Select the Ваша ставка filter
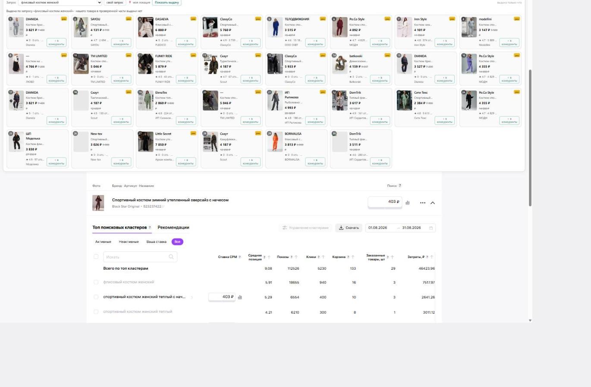Image resolution: width=591 pixels, height=387 pixels. (x=156, y=242)
